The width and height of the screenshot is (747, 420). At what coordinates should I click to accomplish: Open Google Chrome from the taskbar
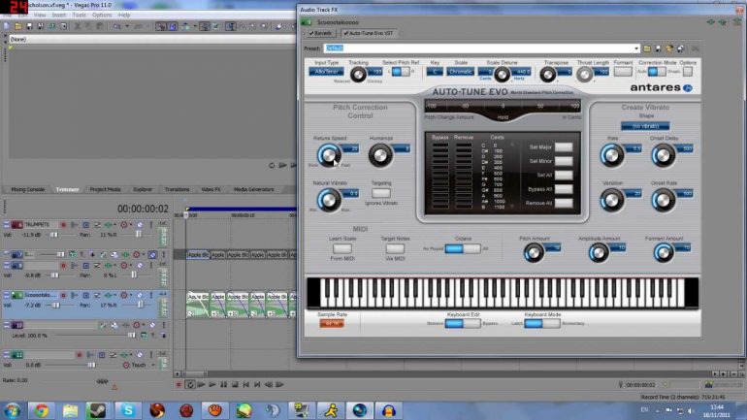[41, 410]
